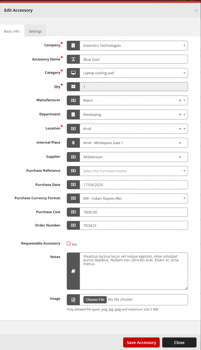Click the Save Accessory button
This screenshot has width=201, height=350.
point(141,342)
